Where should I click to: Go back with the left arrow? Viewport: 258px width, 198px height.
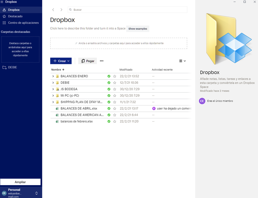pyautogui.click(x=53, y=10)
